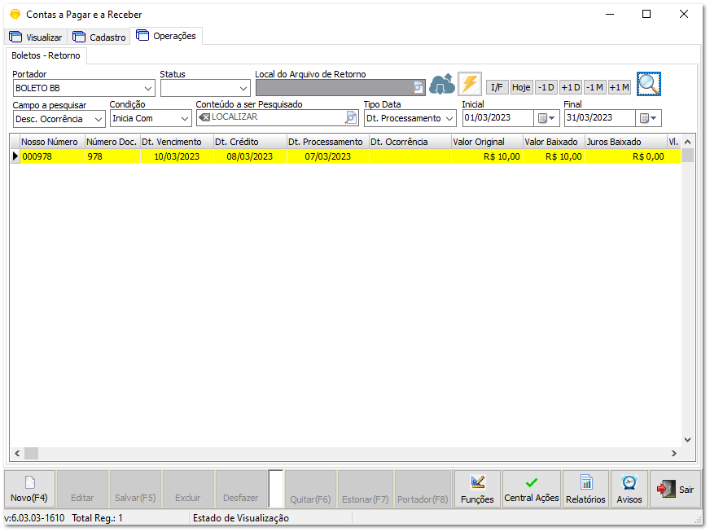Click the magnifying glass search button

[x=649, y=84]
